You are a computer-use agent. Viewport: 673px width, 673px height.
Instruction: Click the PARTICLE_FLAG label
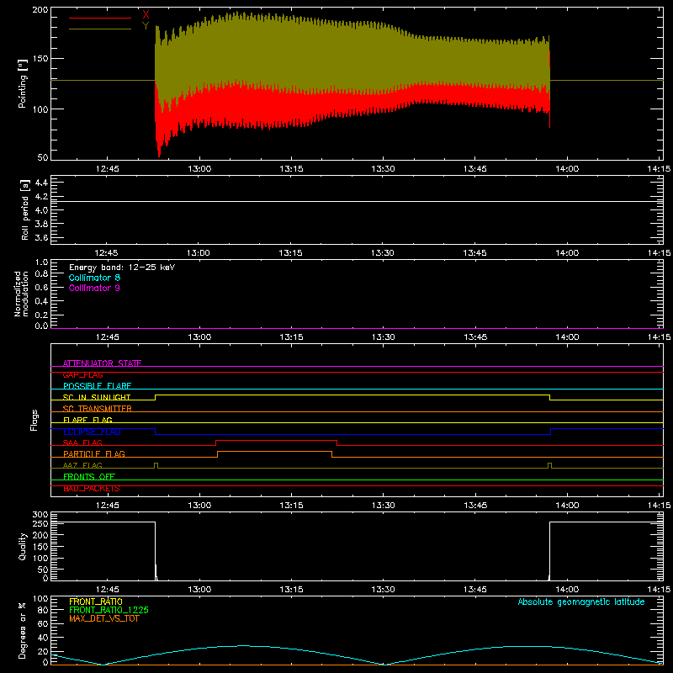point(94,453)
